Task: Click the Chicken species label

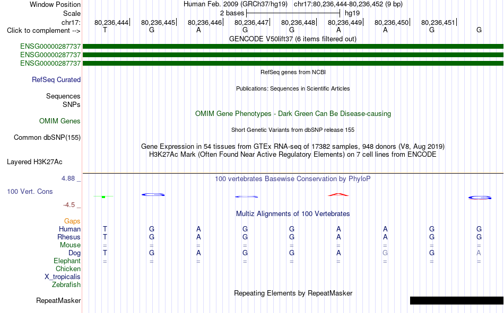Action: click(x=68, y=269)
